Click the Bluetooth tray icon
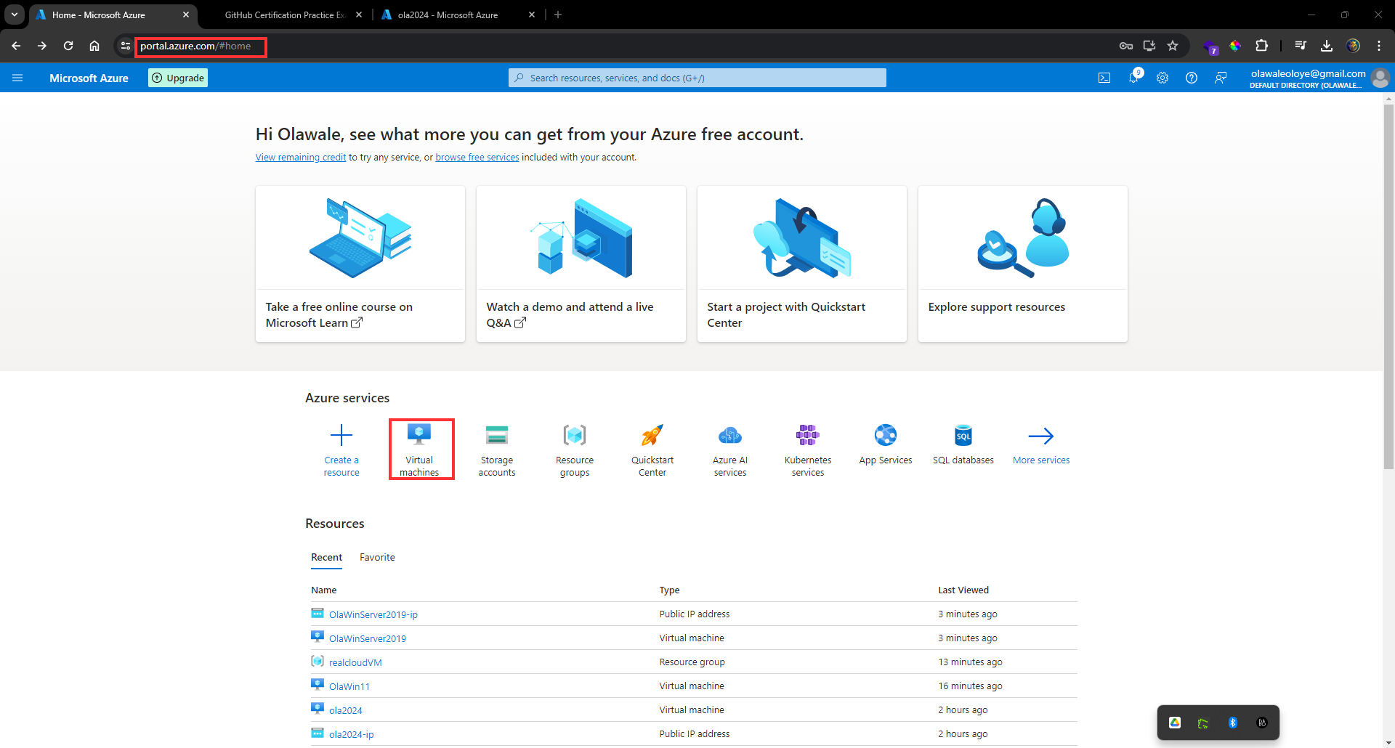 pyautogui.click(x=1233, y=723)
